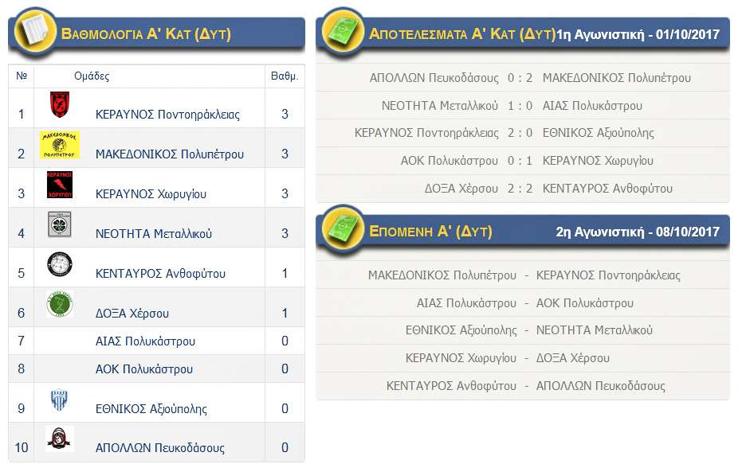Viewport: 746px width, 468px height.
Task: Click the standings sheet icon in header
Action: [33, 33]
